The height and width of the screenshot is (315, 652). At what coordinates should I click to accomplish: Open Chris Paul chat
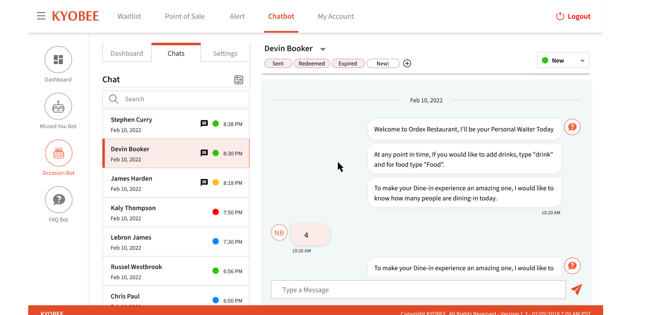click(176, 296)
